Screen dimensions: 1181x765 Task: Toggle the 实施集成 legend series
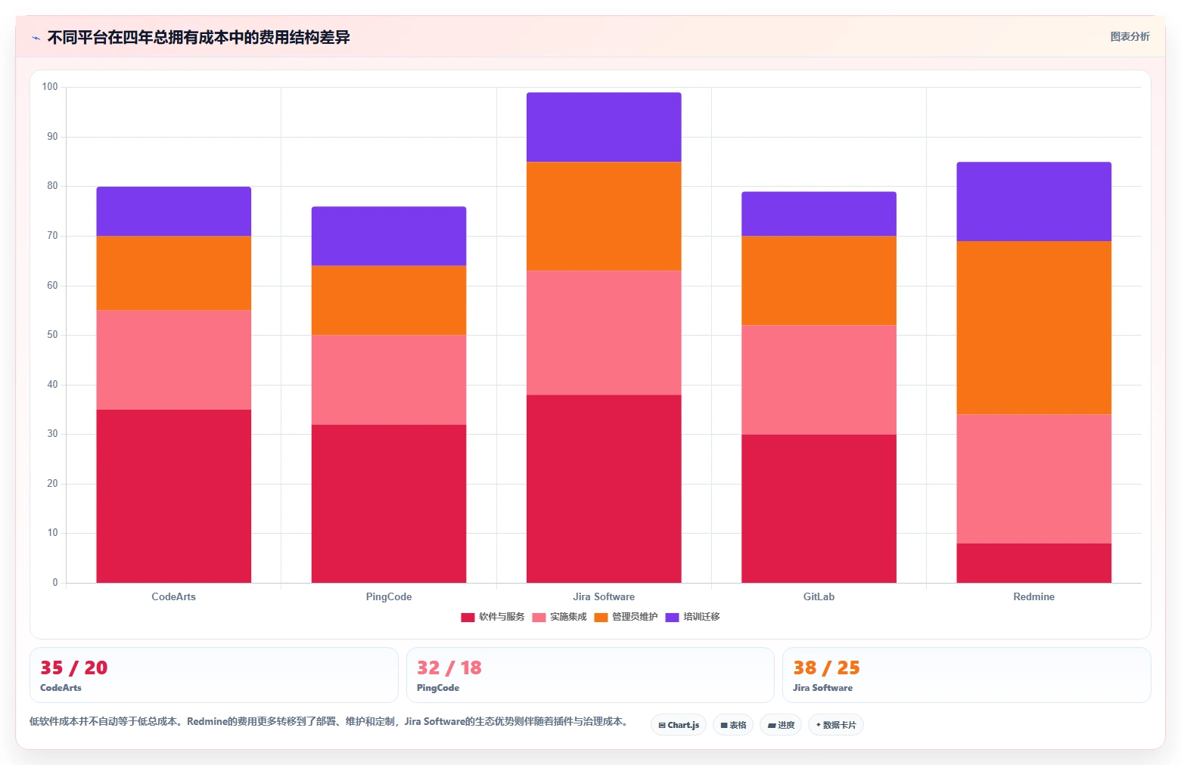click(x=559, y=617)
